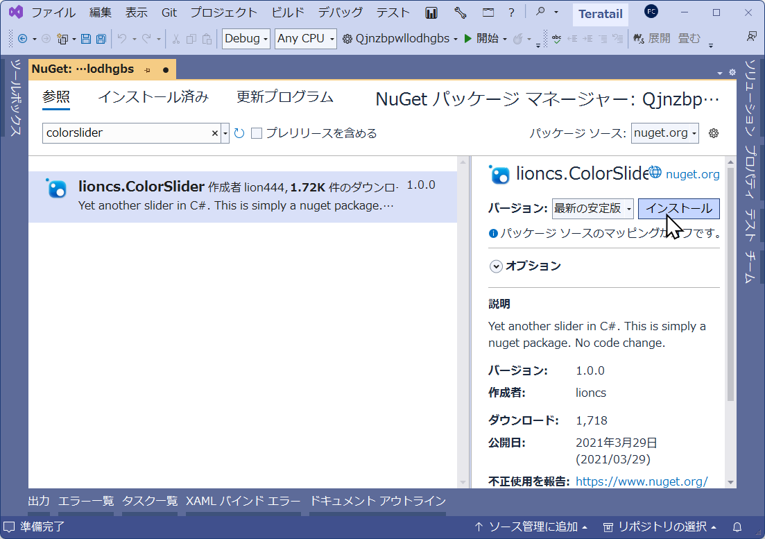Open the version 最新の安定版 dropdown
The height and width of the screenshot is (539, 765).
tap(593, 209)
